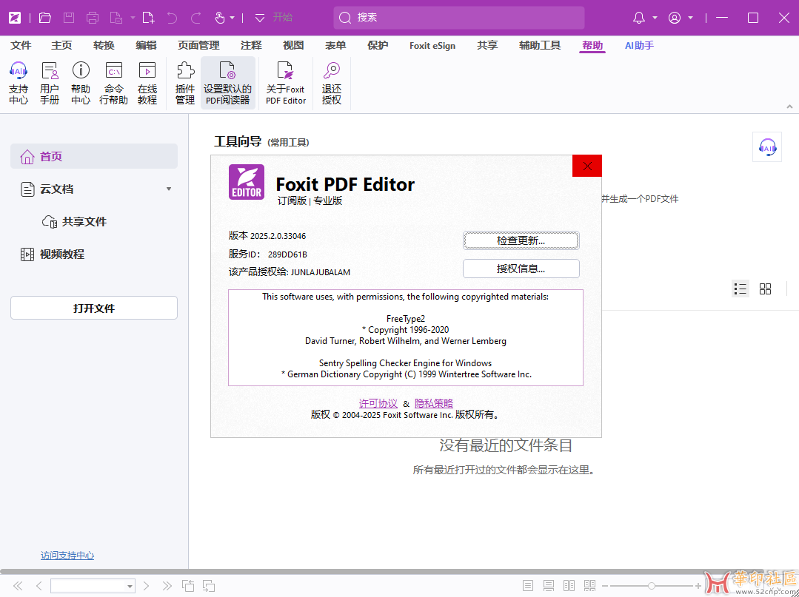Open the page number combo box dropdown
The image size is (799, 597).
click(x=130, y=586)
